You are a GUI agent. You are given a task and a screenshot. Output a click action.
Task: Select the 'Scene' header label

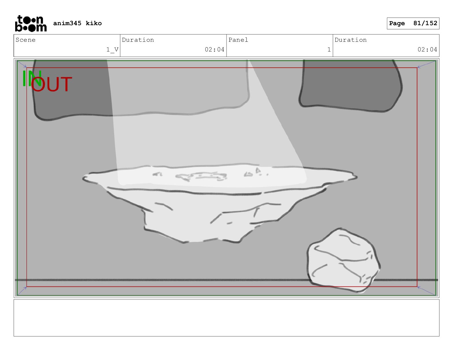click(x=25, y=40)
